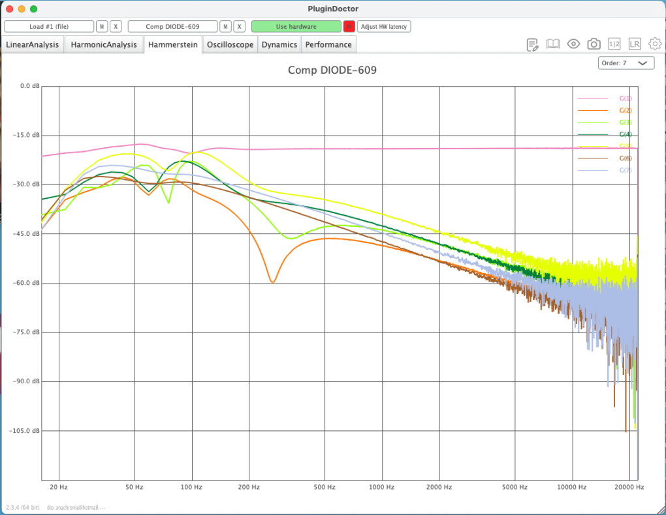Expand the Order: 7 dropdown
Viewport: 666px width, 515px height.
626,63
